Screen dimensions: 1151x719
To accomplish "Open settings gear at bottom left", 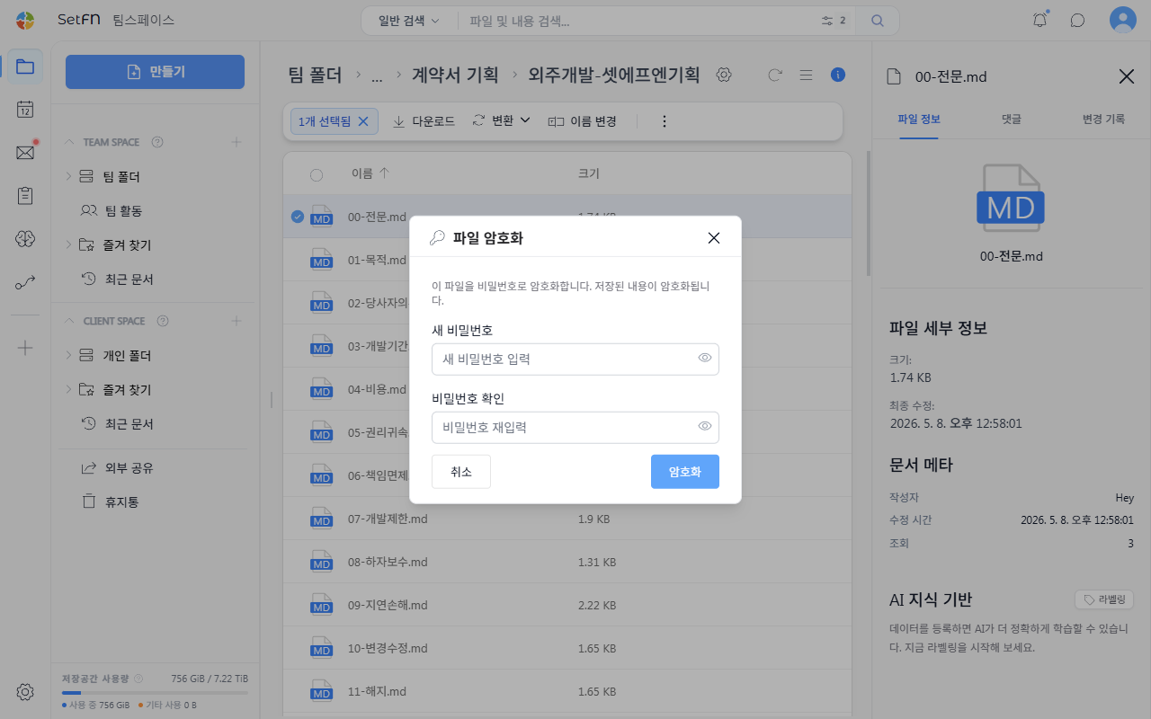I will pyautogui.click(x=25, y=692).
